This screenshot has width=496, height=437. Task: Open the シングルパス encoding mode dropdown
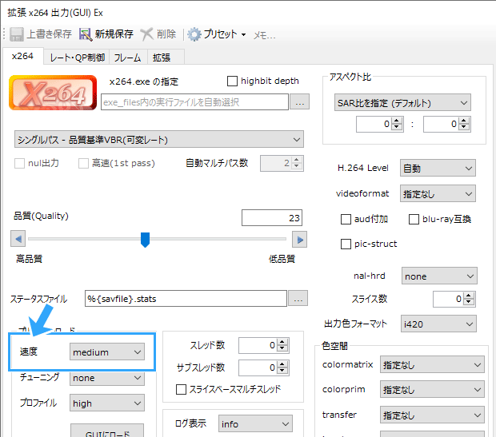[x=158, y=139]
